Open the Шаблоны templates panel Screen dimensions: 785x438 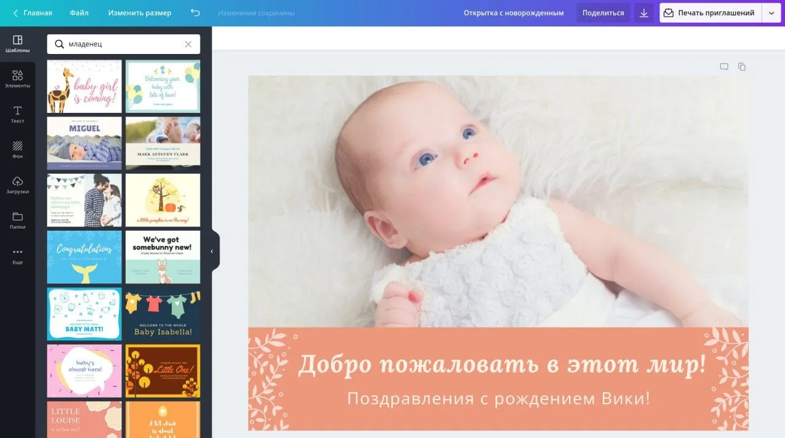[x=17, y=44]
